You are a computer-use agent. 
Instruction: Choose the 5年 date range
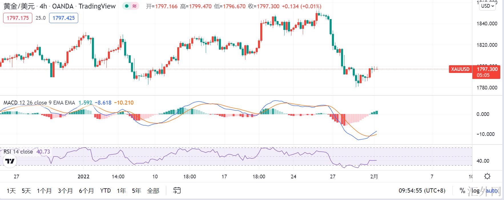tap(136, 191)
